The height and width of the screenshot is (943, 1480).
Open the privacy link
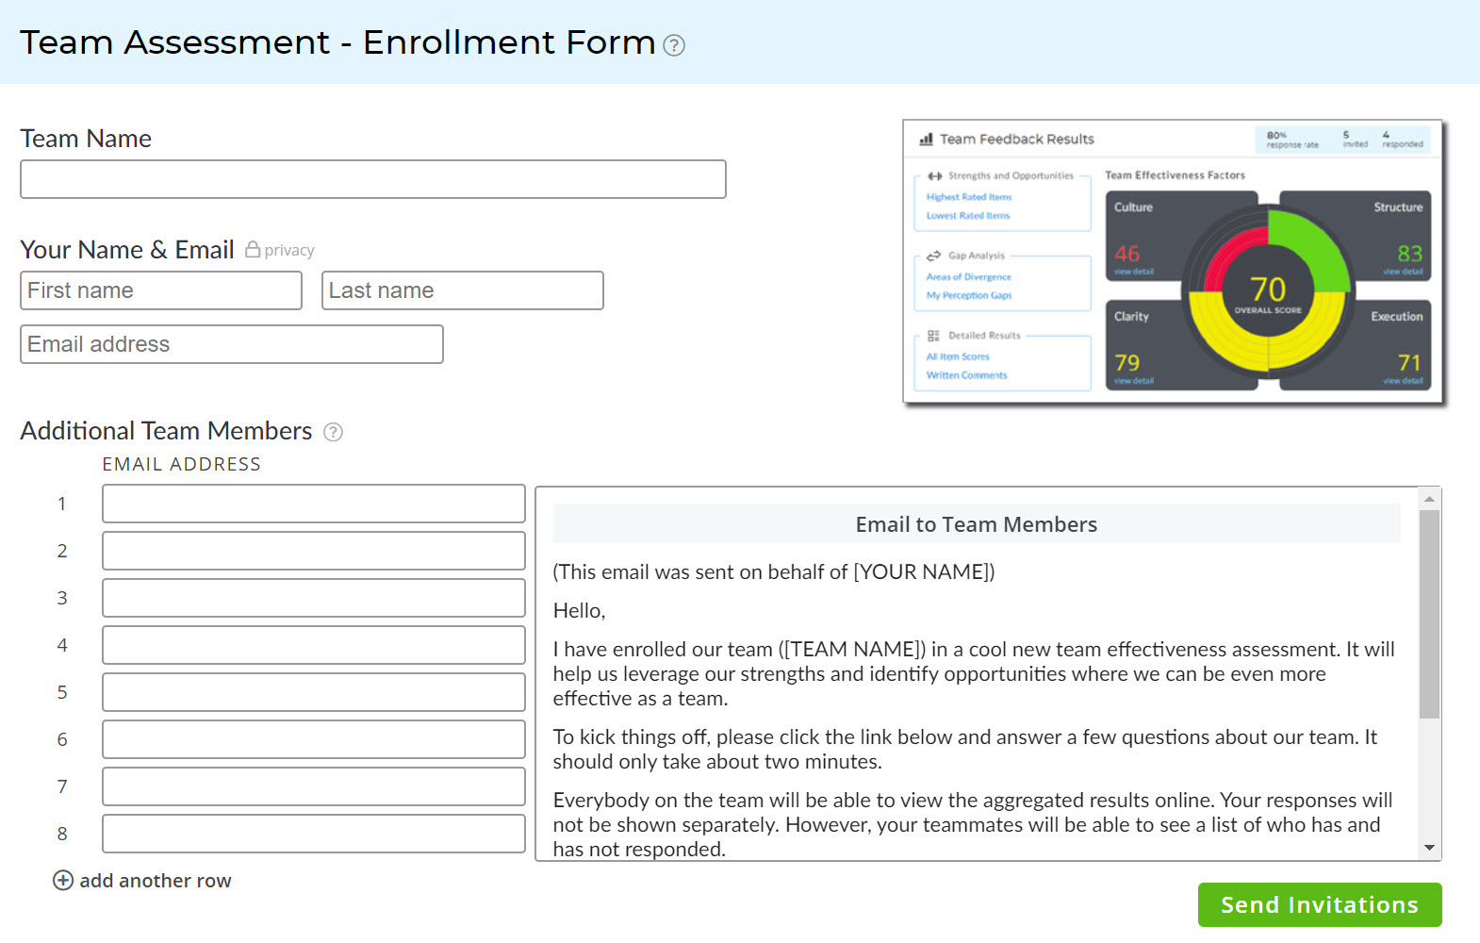coord(289,251)
